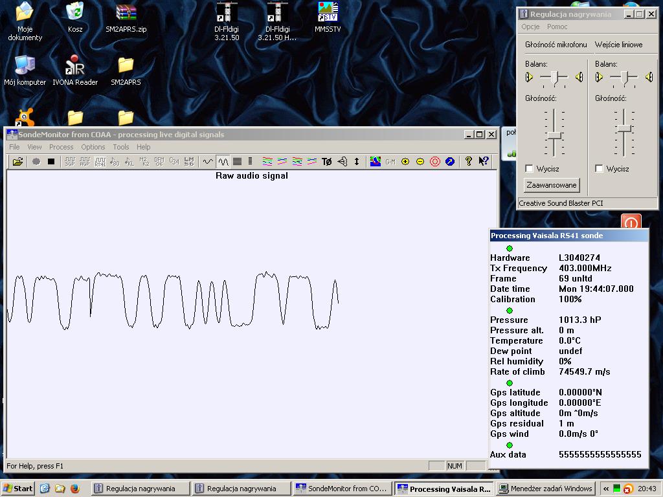Click the wide horizontal lines view icon
Image resolution: width=663 pixels, height=497 pixels.
[x=238, y=161]
